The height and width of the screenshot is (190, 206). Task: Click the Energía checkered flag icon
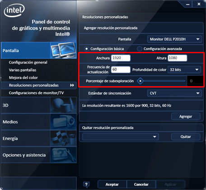pos(63,138)
